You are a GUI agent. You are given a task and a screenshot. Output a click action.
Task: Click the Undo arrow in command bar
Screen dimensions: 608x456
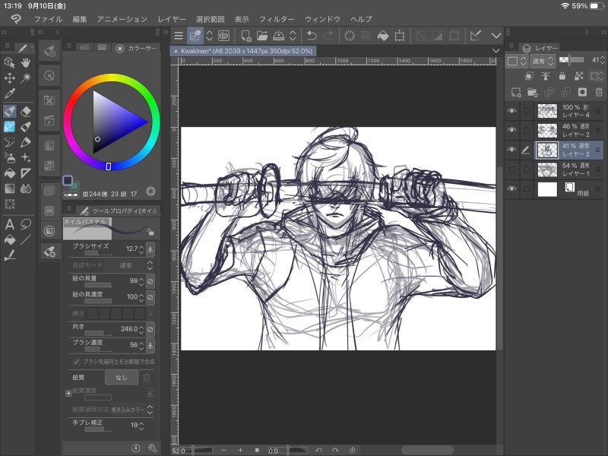click(x=311, y=35)
